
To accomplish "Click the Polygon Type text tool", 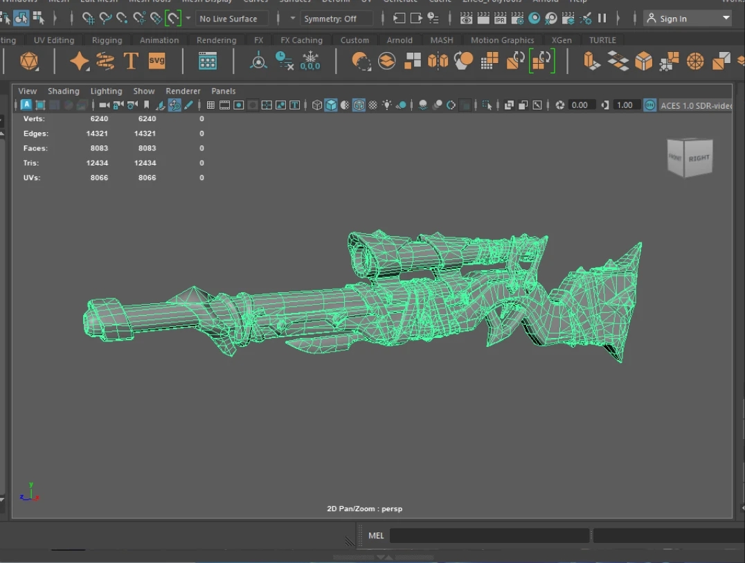I will coord(131,61).
